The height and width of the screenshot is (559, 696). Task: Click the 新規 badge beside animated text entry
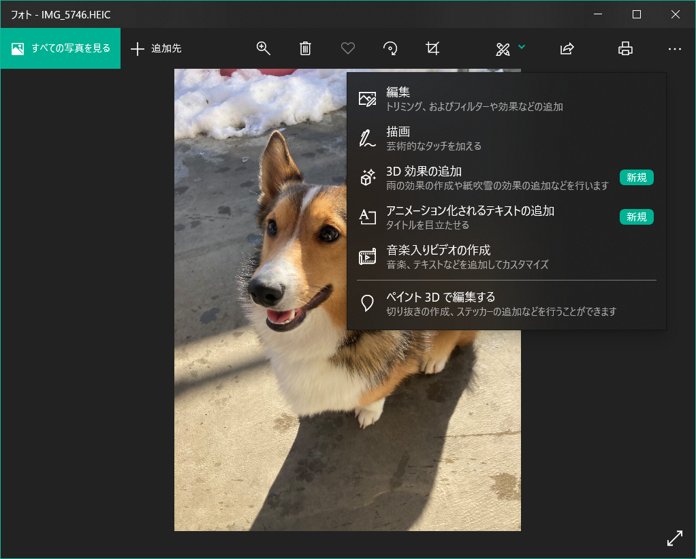click(x=636, y=217)
